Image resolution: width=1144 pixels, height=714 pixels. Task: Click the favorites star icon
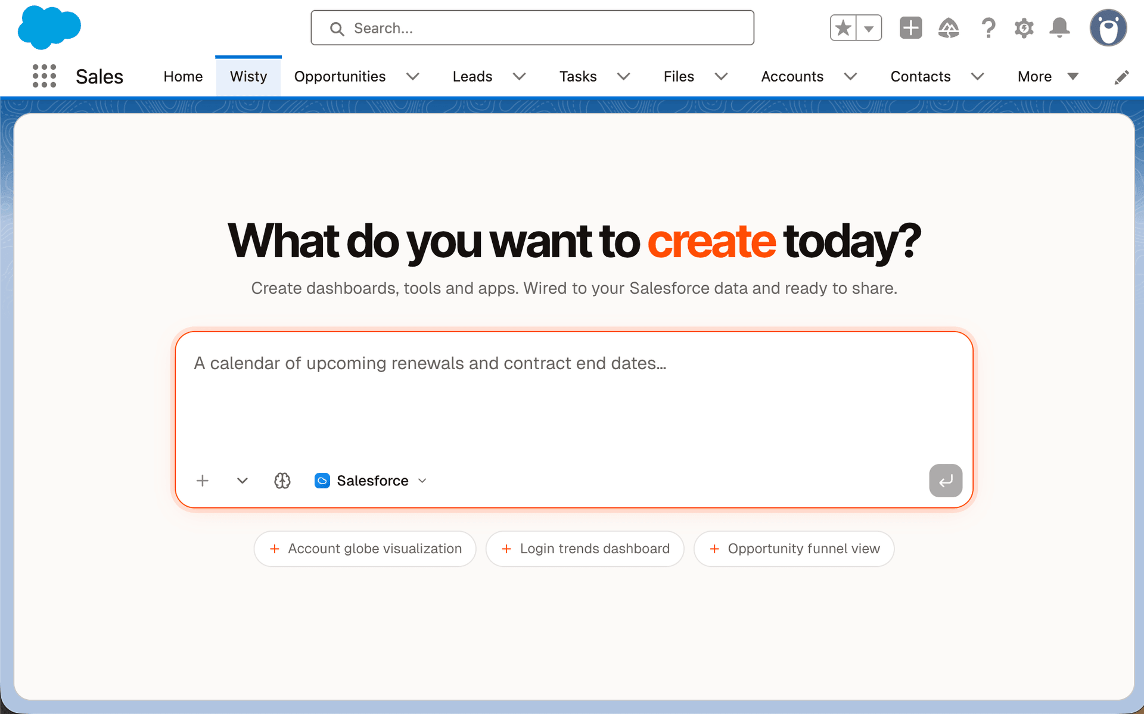[x=843, y=28]
